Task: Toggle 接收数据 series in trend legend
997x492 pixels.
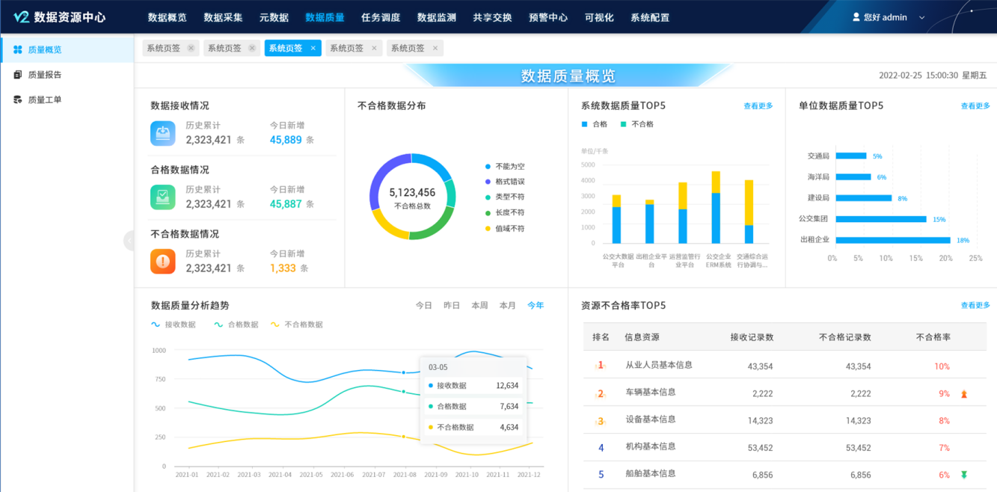Action: (x=174, y=325)
